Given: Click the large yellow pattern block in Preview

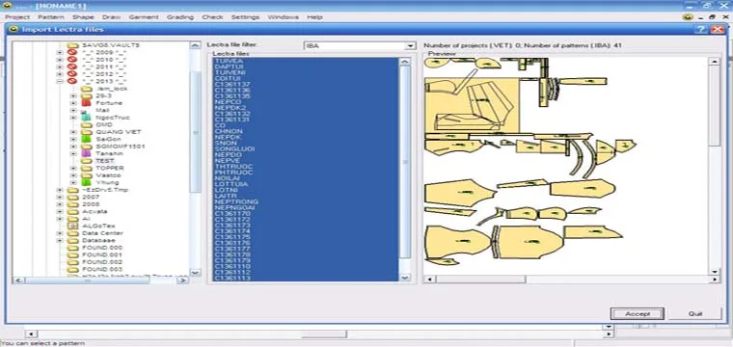Looking at the screenshot, I should [x=472, y=105].
